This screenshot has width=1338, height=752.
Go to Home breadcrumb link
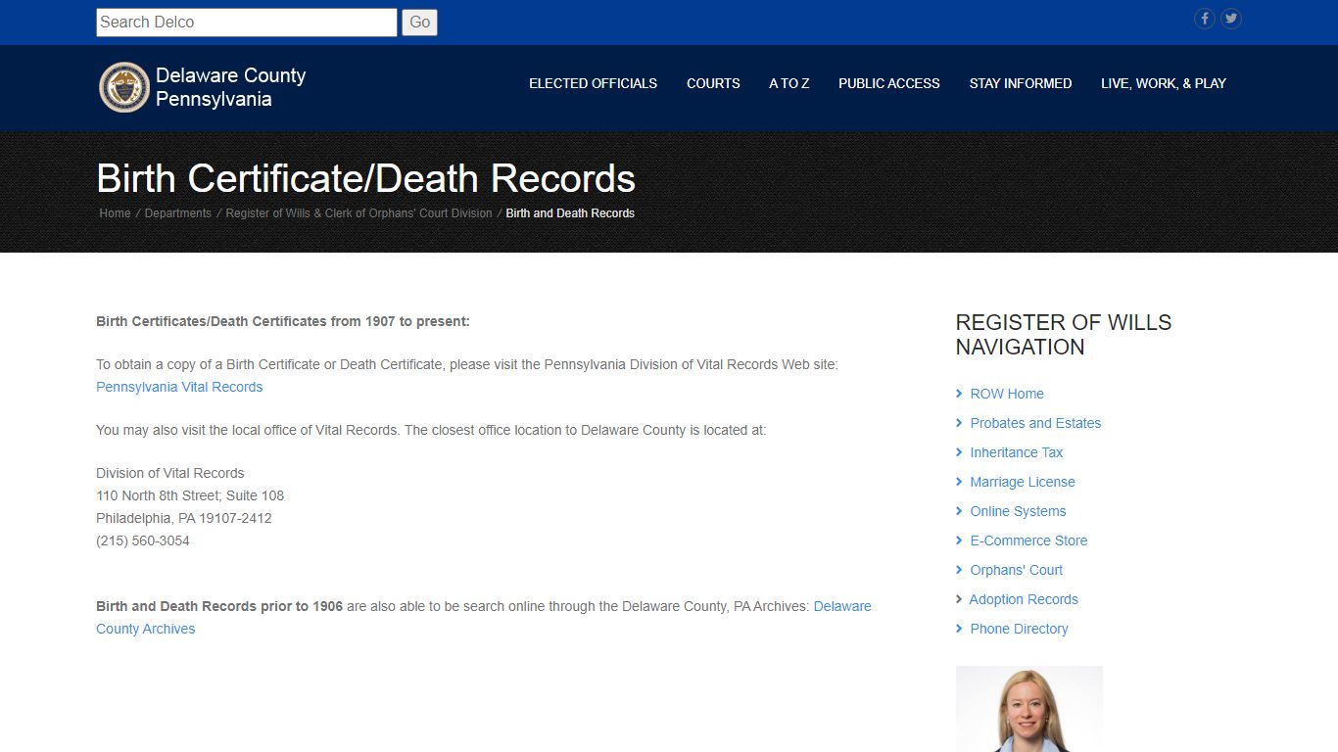click(115, 213)
